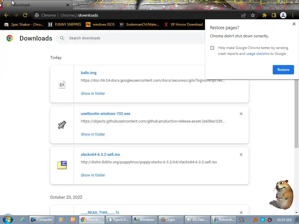Screen dimensions: 299x224
Task: Click the magnifier icon in downloads search
Action: [62, 38]
